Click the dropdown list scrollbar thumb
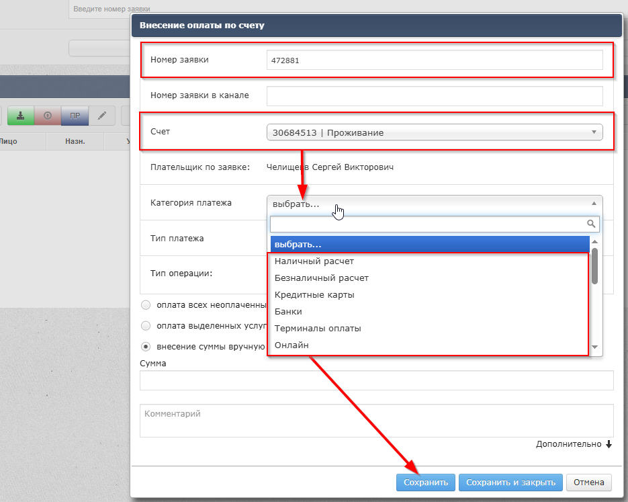This screenshot has width=628, height=502. [x=594, y=267]
